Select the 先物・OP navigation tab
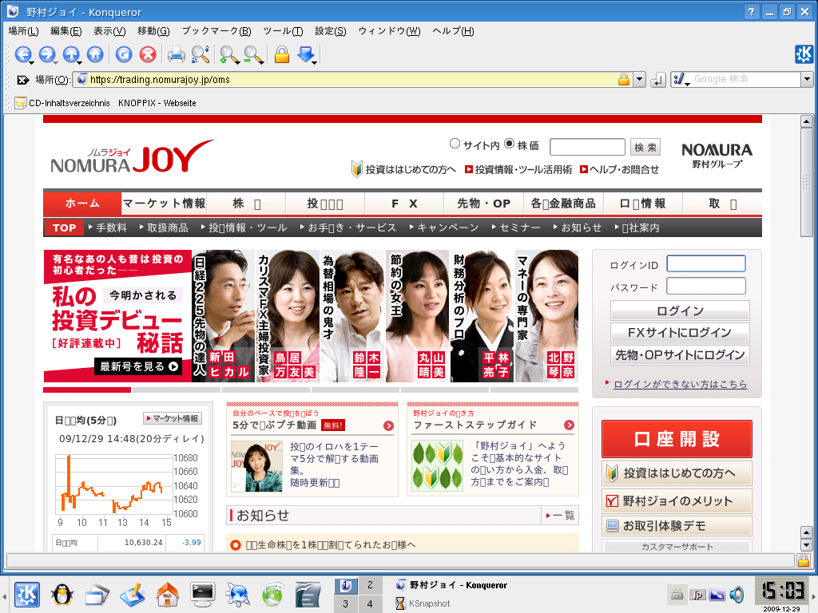The image size is (818, 613). tap(483, 204)
